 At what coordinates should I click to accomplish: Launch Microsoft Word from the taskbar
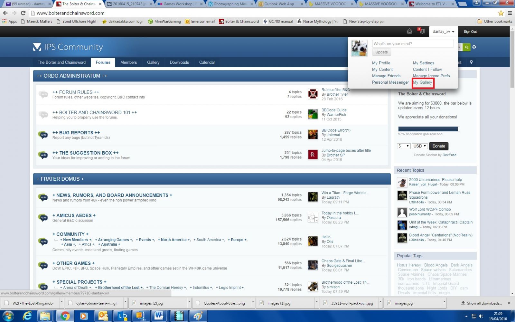pos(159,316)
